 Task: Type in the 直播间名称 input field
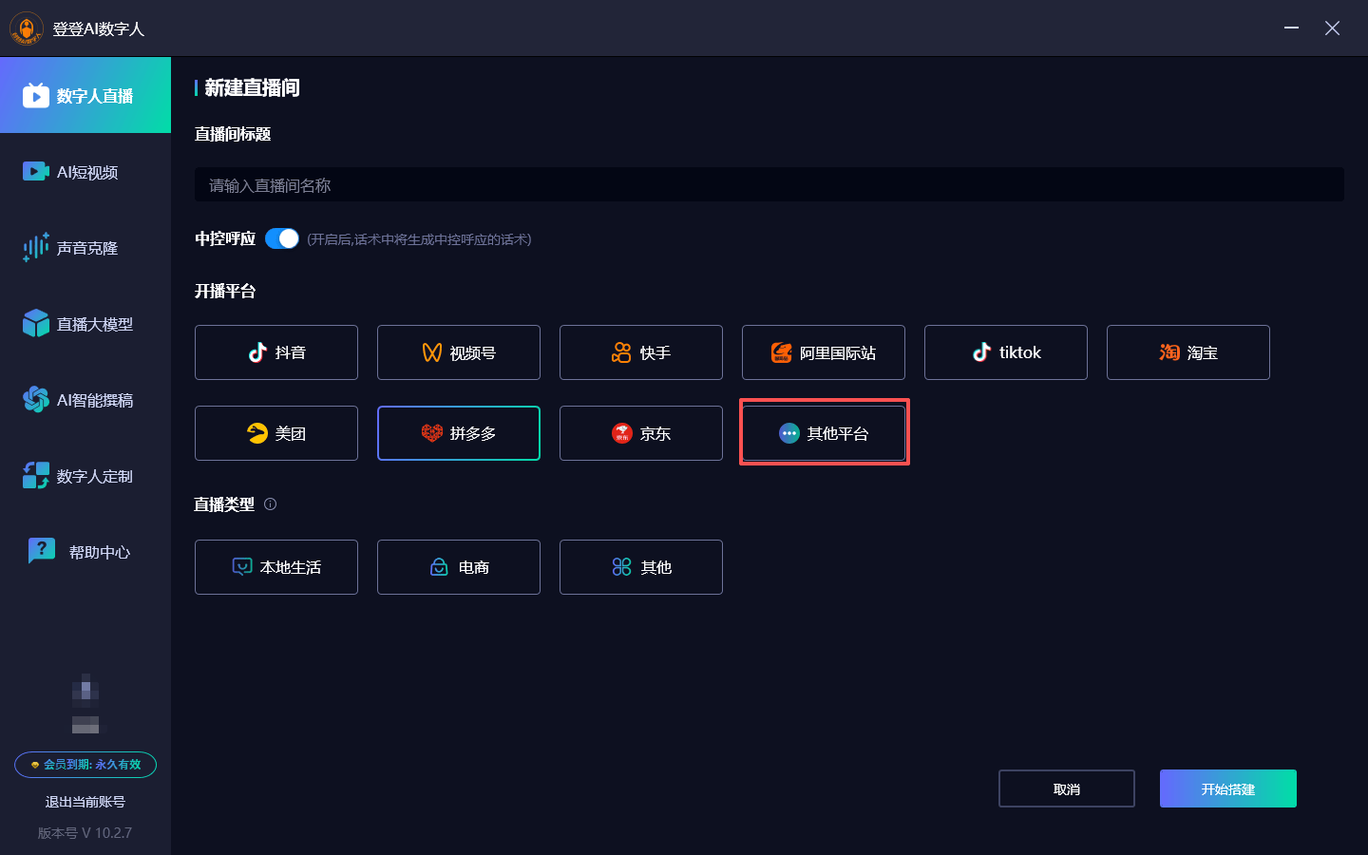click(769, 185)
